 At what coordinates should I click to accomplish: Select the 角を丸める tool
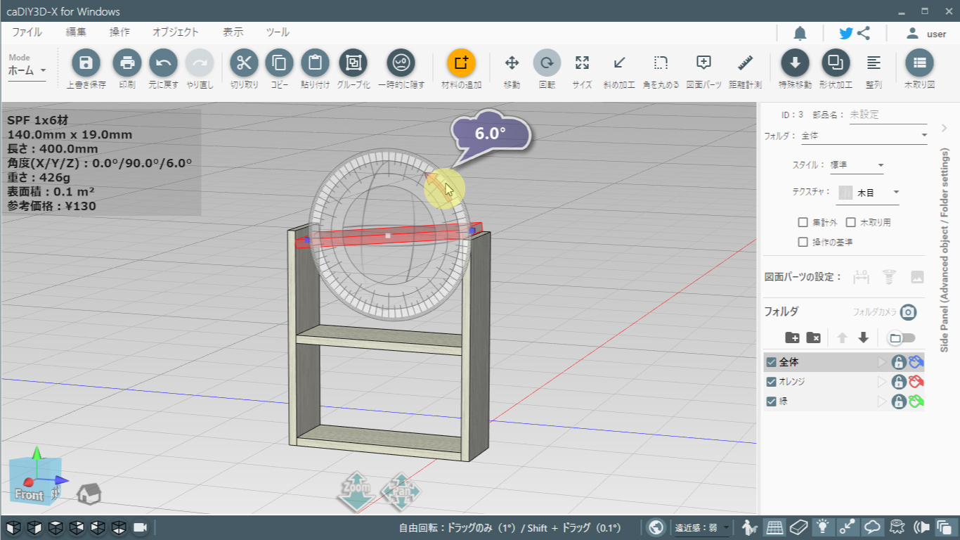point(661,63)
